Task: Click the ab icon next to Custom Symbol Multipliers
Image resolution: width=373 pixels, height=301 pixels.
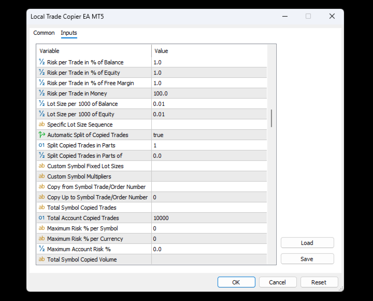Action: tap(41, 176)
